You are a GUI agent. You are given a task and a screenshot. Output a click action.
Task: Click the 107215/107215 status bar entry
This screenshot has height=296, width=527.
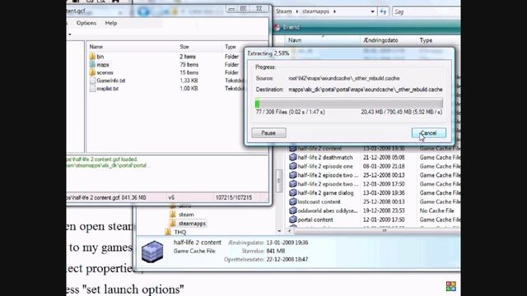pyautogui.click(x=234, y=197)
